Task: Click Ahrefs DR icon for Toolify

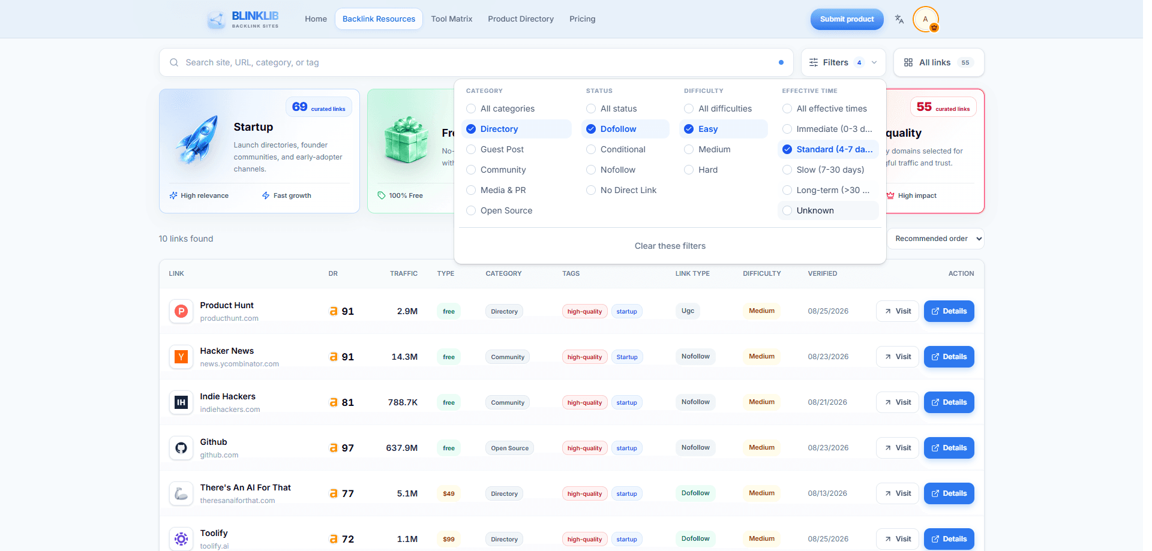Action: click(334, 539)
